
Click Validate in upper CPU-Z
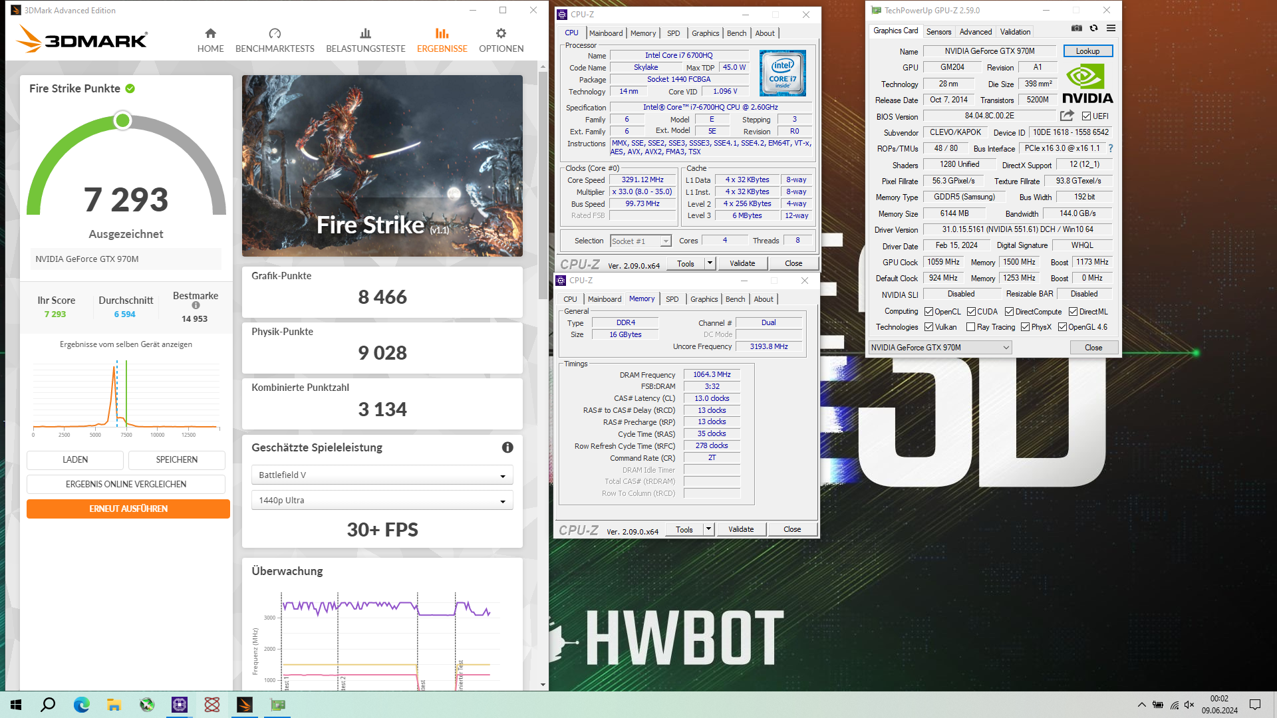(742, 263)
